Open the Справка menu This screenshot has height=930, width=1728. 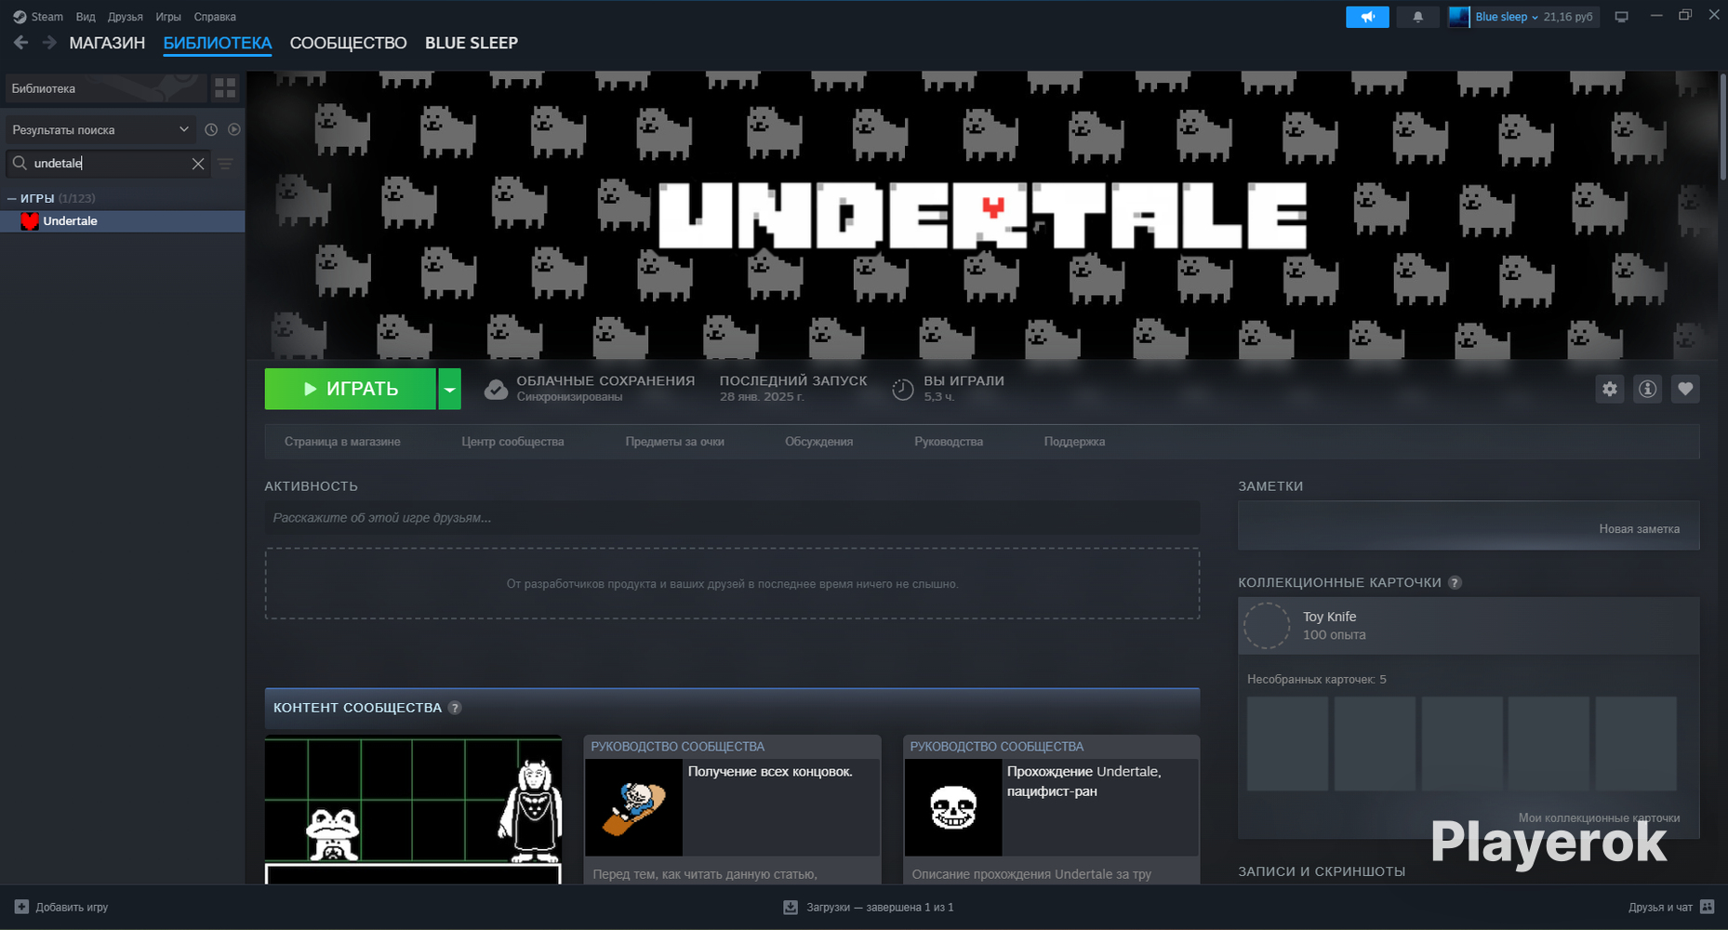[215, 17]
